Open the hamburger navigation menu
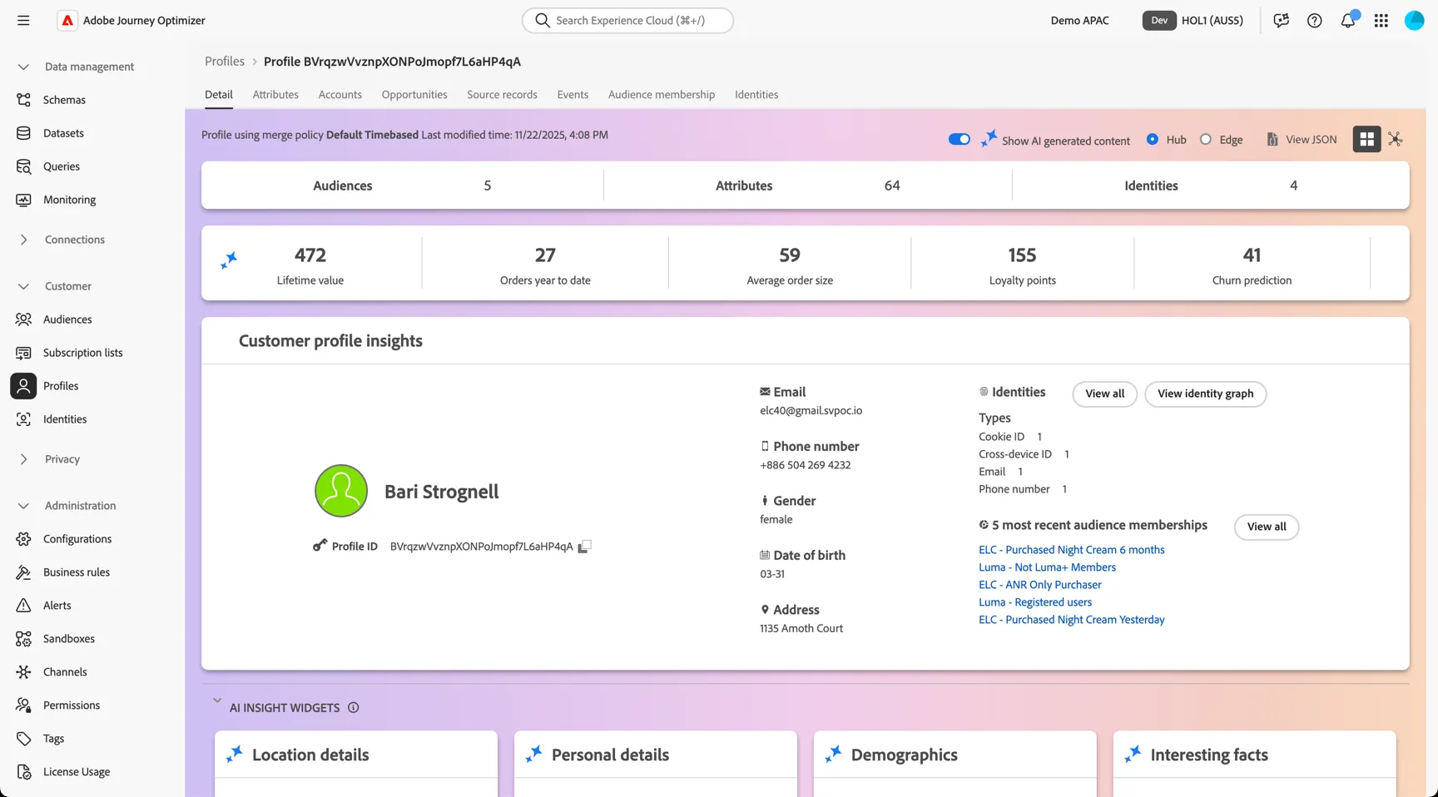The height and width of the screenshot is (797, 1438). 23,20
